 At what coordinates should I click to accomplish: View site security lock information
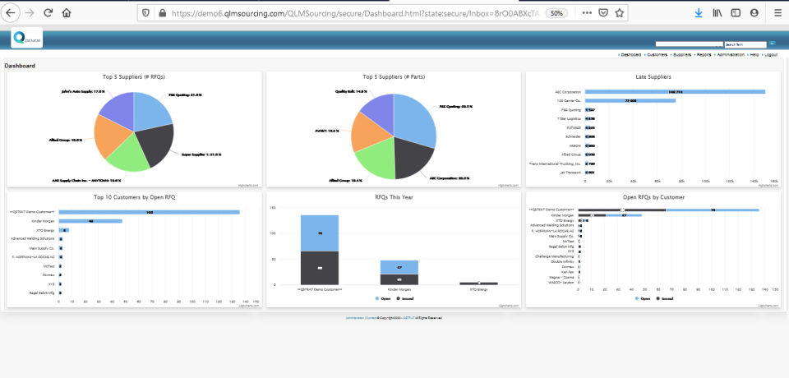tap(162, 13)
